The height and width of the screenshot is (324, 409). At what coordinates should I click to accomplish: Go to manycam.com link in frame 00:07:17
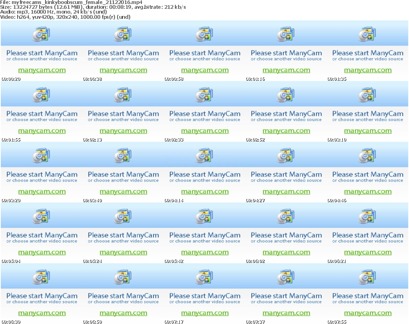click(x=205, y=313)
